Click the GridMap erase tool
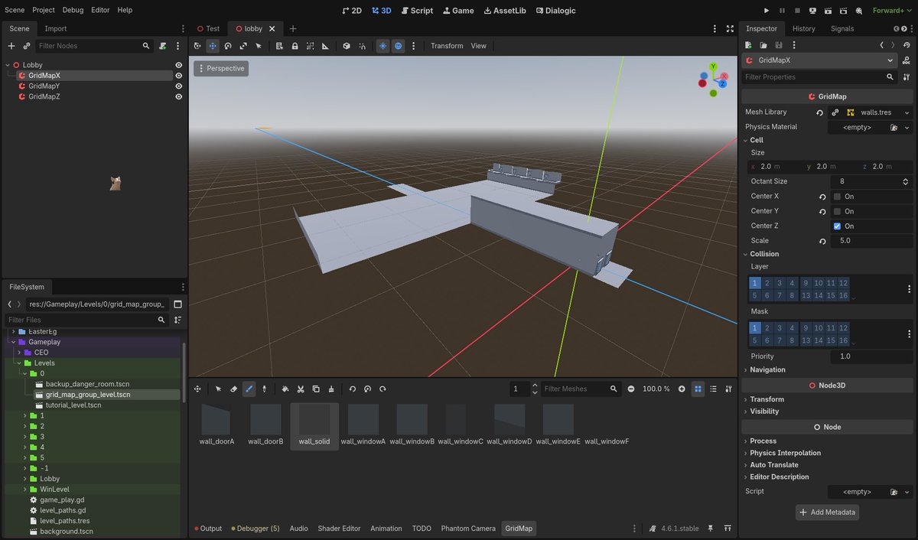The image size is (918, 540). pyautogui.click(x=234, y=389)
